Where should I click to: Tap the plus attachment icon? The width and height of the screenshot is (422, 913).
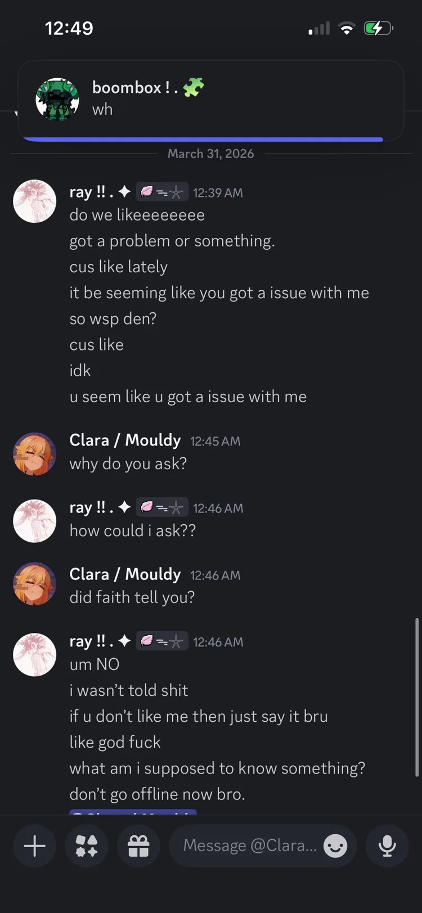coord(35,845)
